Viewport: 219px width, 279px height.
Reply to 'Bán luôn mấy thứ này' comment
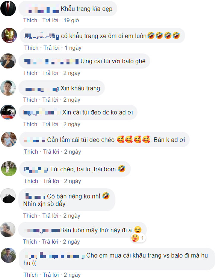tap(50, 242)
